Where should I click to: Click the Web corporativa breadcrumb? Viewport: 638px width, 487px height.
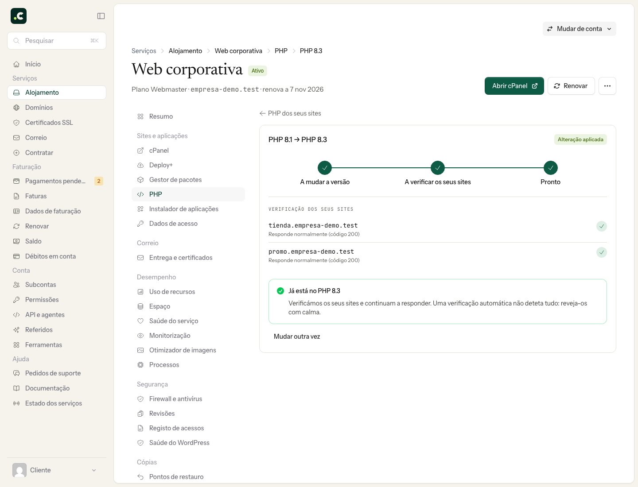point(238,51)
